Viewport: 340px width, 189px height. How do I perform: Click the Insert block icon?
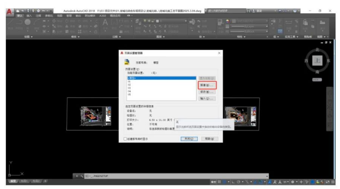click(192, 22)
